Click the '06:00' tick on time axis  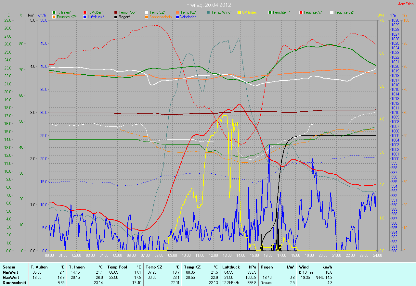131,255
